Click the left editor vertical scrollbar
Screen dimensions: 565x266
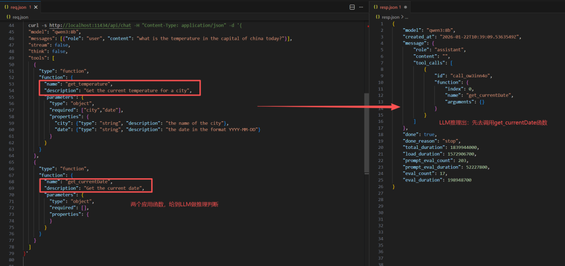coord(366,125)
